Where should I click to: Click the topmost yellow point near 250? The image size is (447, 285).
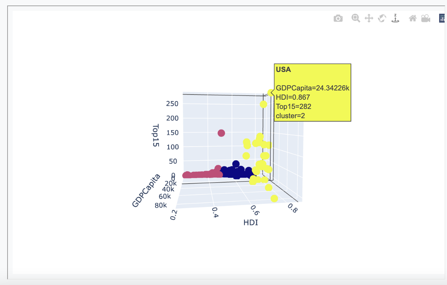point(263,104)
